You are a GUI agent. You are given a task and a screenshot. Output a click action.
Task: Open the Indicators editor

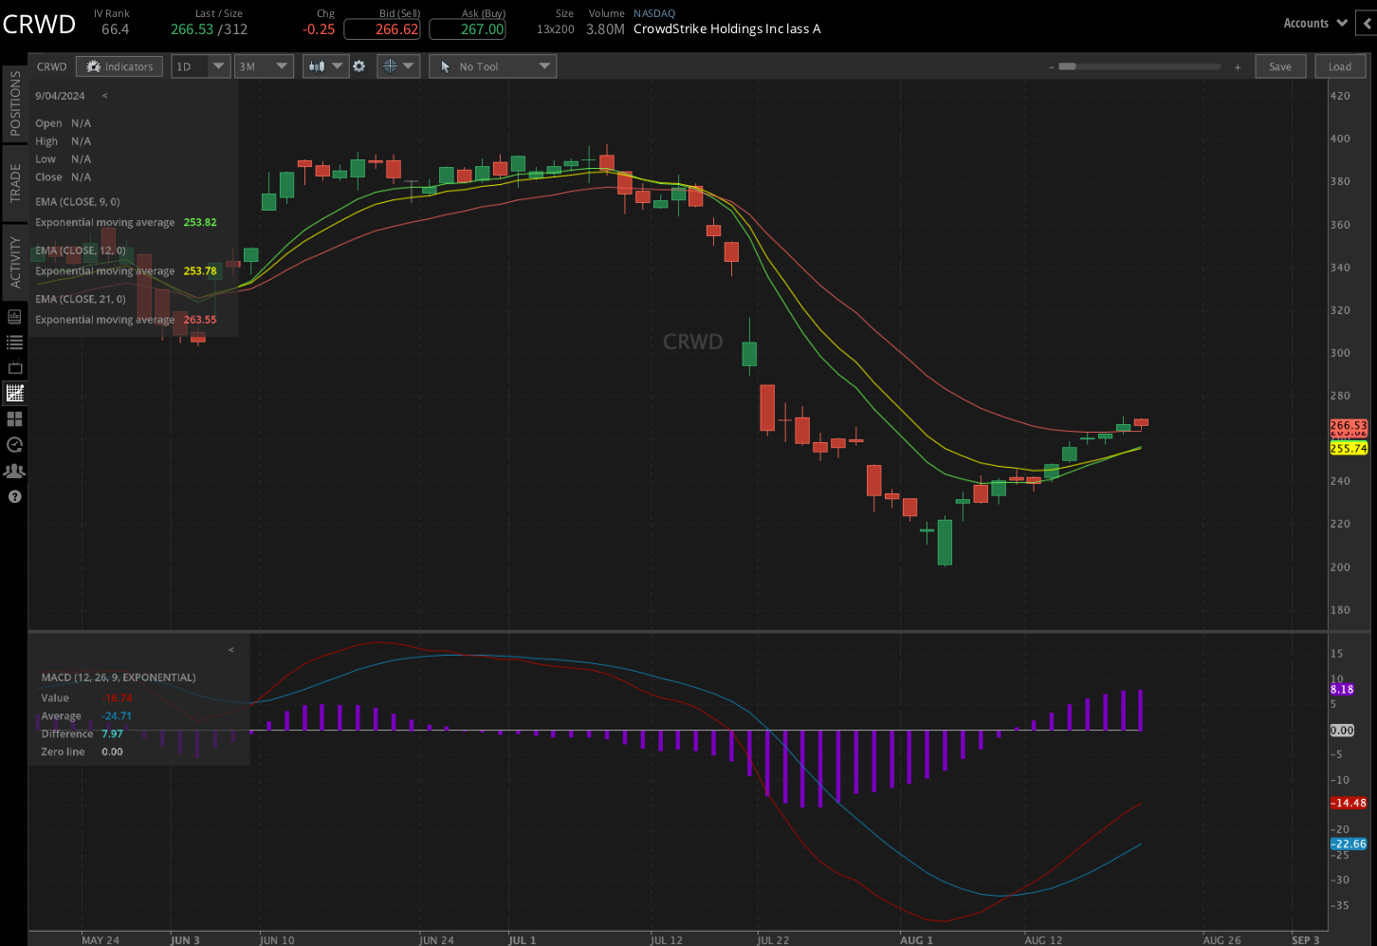tap(119, 66)
